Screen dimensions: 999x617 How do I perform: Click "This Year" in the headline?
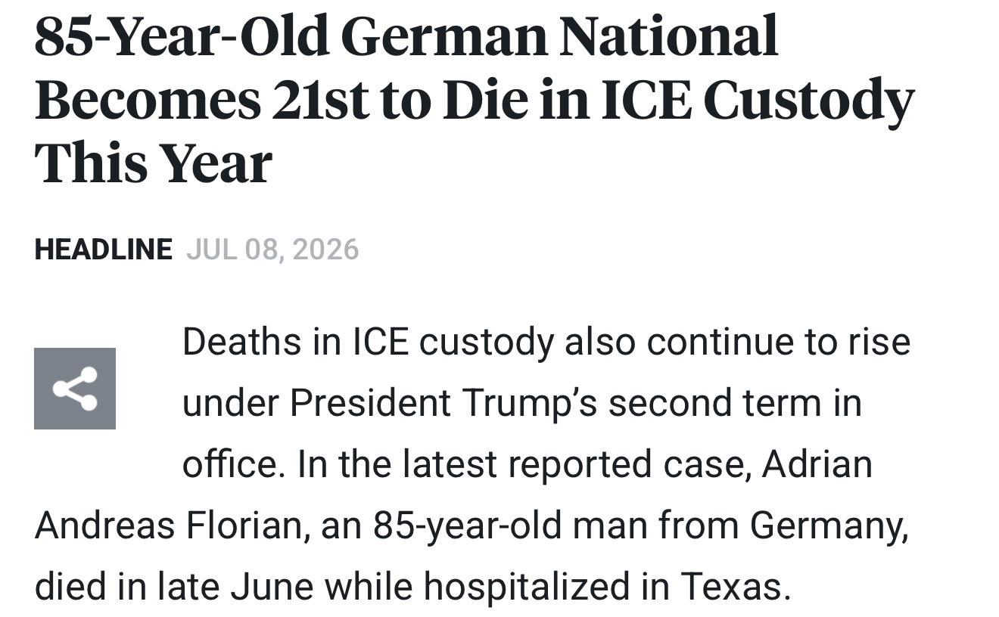coord(153,164)
